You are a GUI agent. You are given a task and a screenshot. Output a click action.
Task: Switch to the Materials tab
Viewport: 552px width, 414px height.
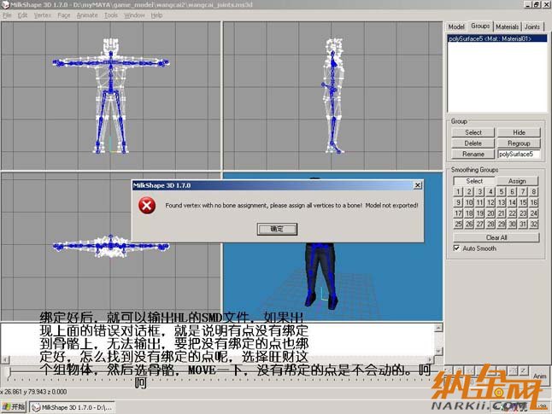(507, 26)
